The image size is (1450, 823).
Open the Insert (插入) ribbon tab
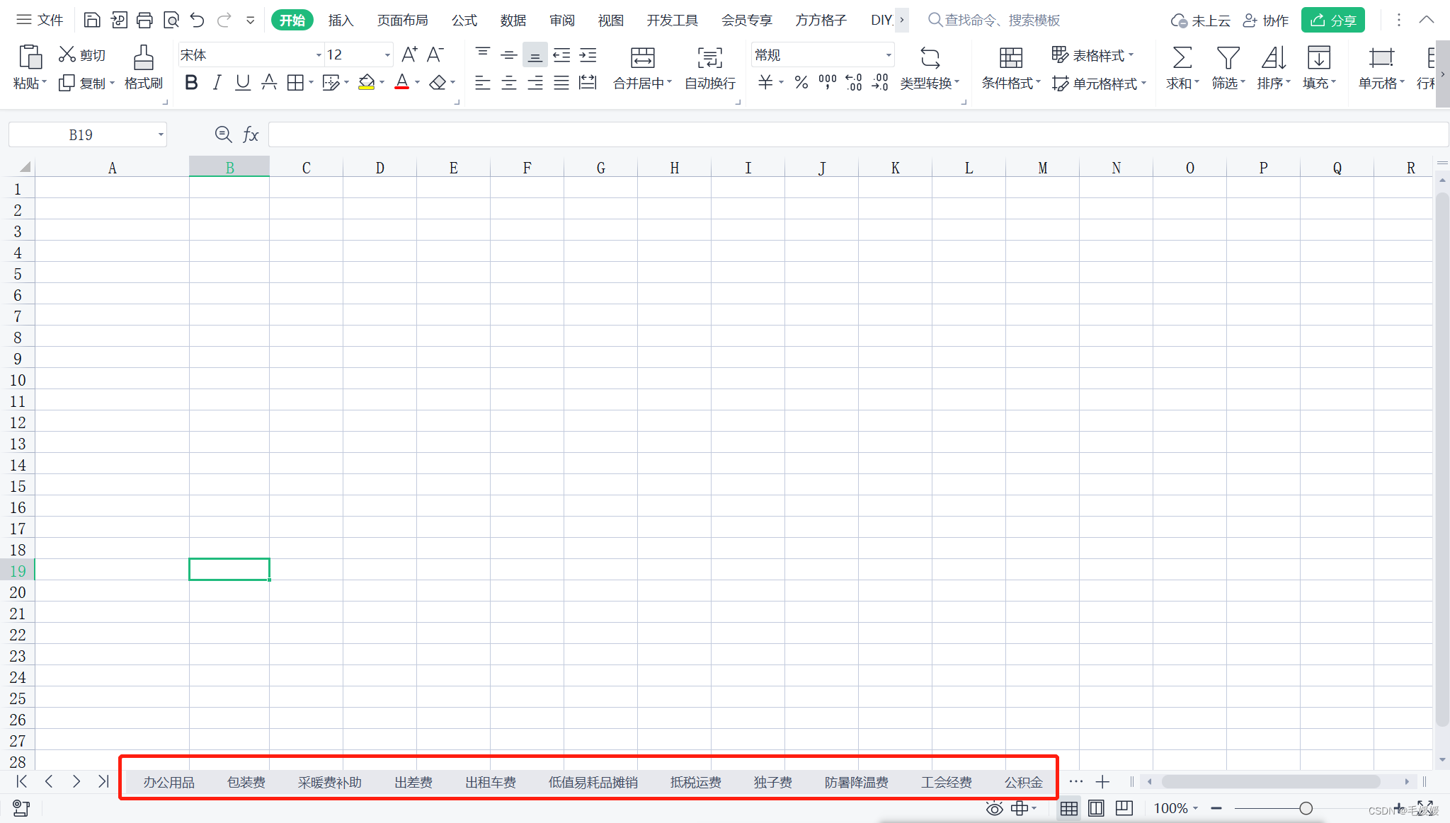click(x=341, y=20)
